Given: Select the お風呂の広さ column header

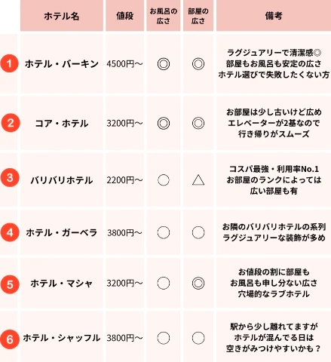Looking at the screenshot, I should click(x=164, y=16).
